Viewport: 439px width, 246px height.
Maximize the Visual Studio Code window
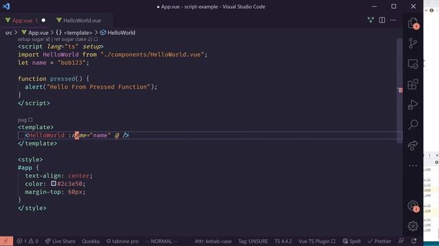click(394, 6)
